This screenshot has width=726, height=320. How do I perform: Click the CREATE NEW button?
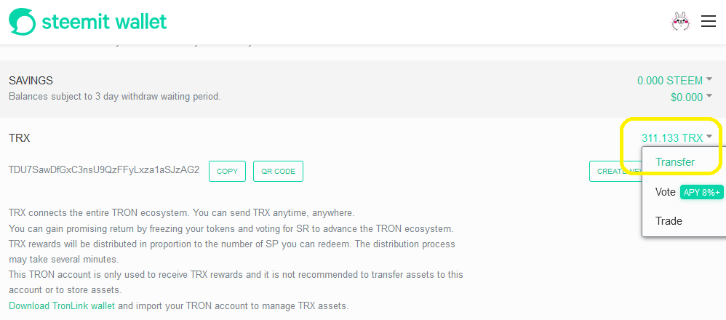point(615,172)
